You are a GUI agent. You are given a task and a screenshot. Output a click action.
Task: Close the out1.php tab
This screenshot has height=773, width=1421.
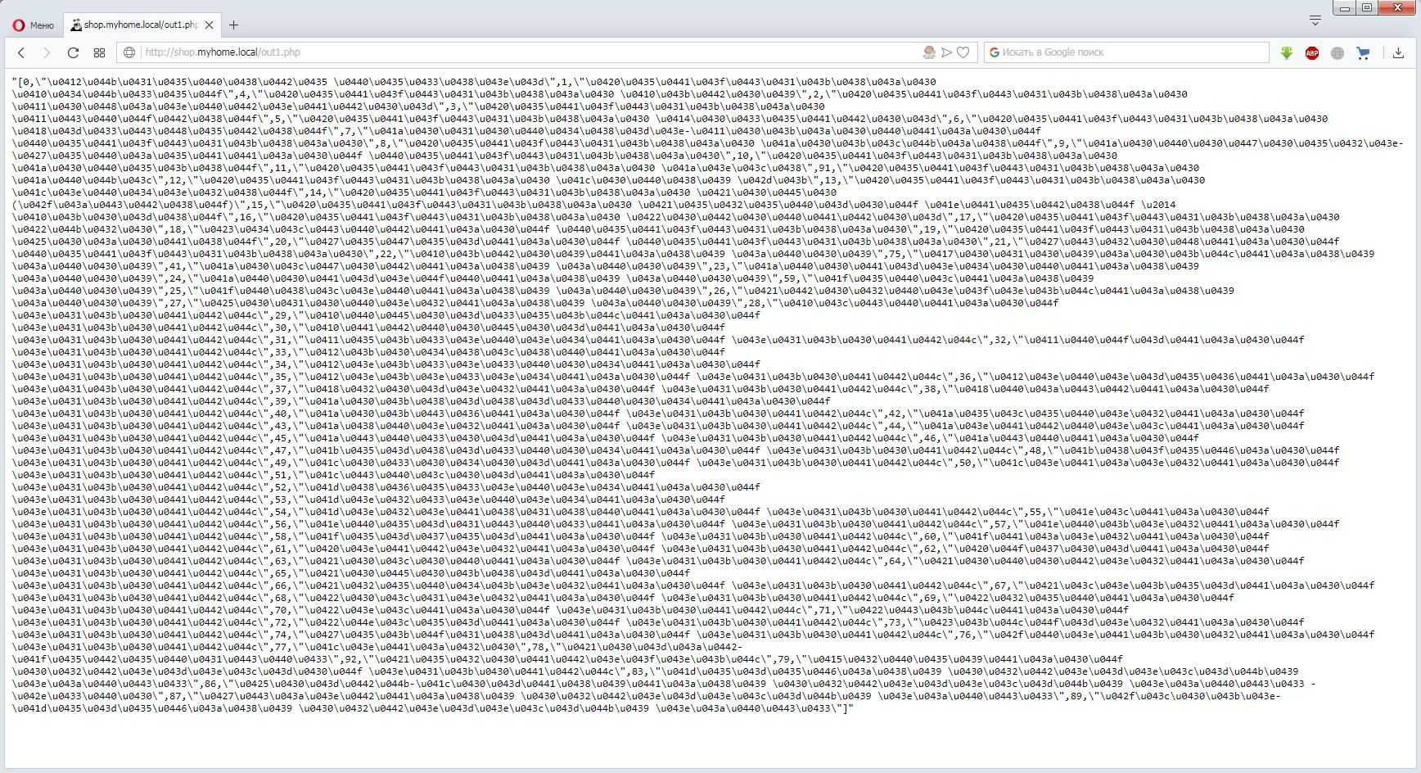209,25
